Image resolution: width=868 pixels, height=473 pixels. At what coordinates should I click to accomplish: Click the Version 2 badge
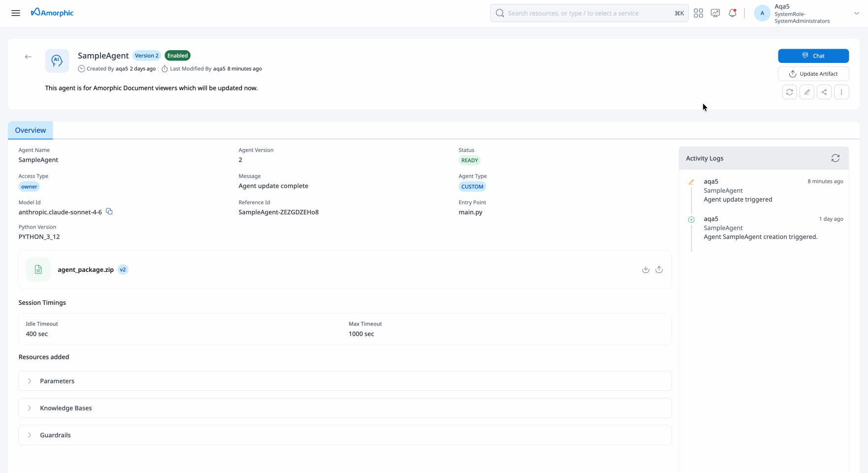147,56
